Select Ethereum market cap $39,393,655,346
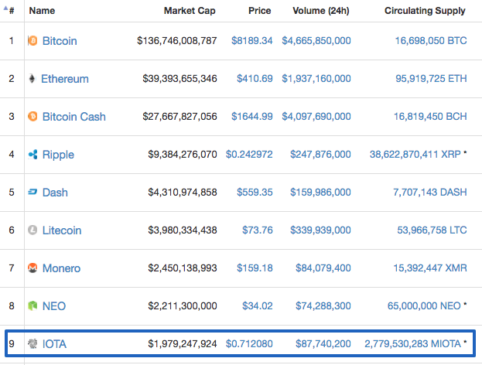 [x=179, y=79]
